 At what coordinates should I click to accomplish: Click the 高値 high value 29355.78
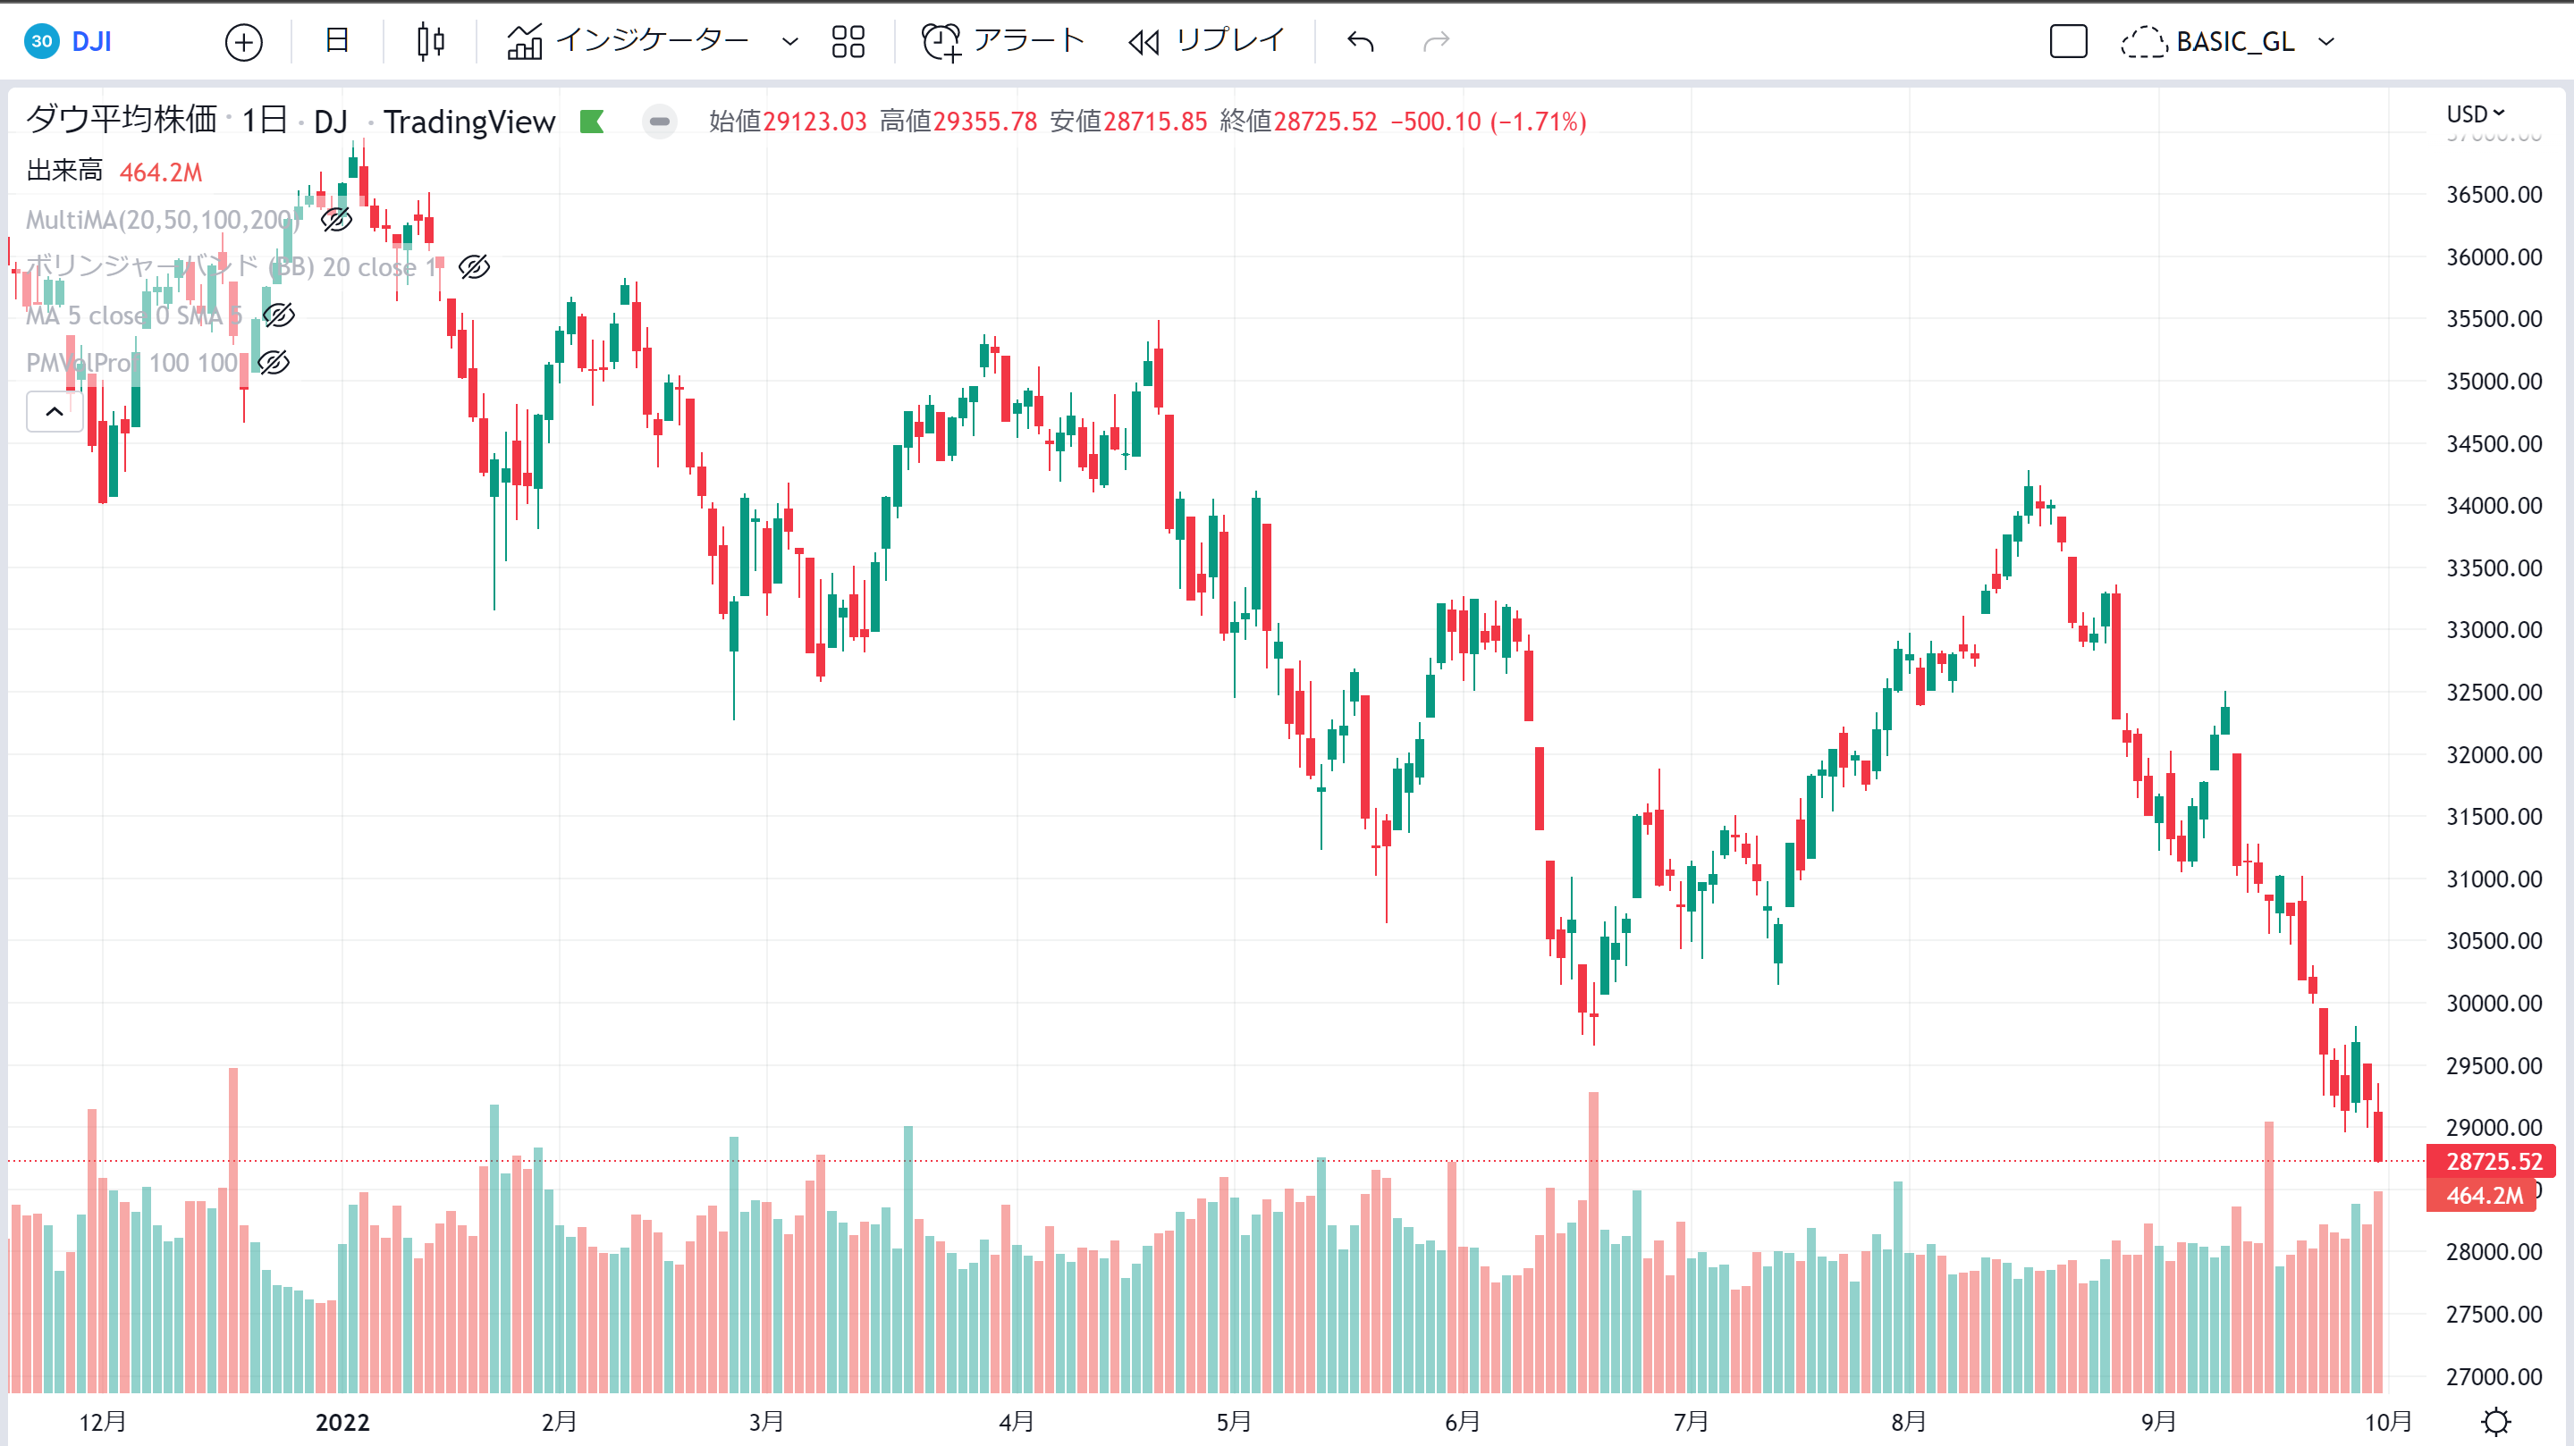pos(985,122)
